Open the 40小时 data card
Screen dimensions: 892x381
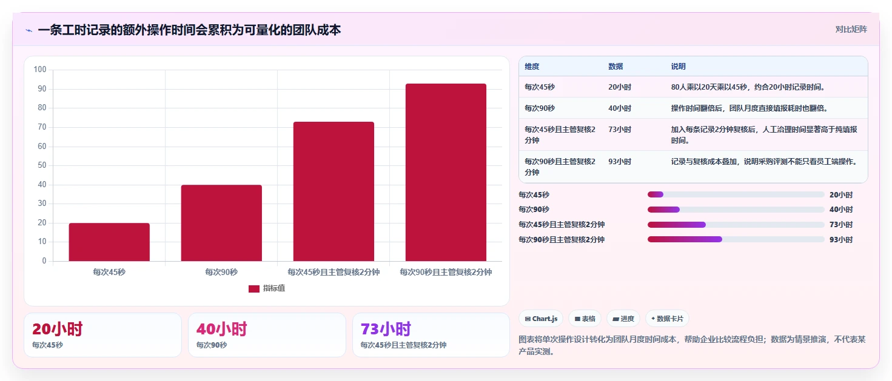[267, 335]
